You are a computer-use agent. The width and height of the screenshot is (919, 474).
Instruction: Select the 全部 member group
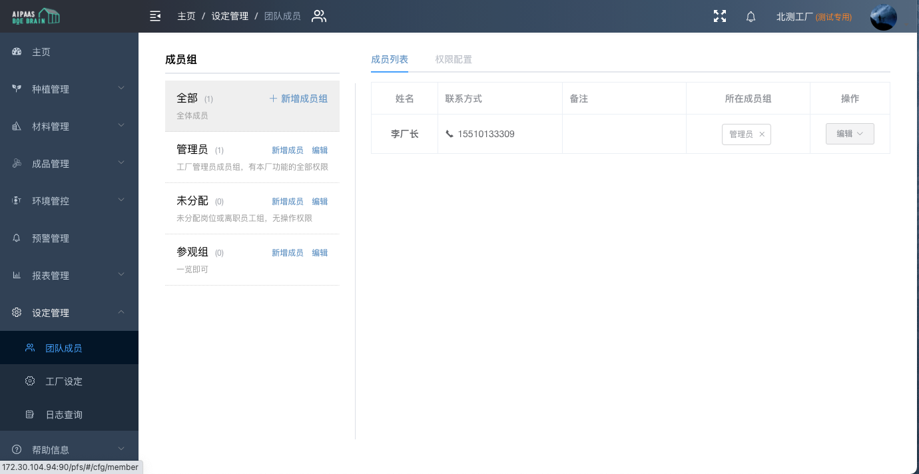(252, 107)
